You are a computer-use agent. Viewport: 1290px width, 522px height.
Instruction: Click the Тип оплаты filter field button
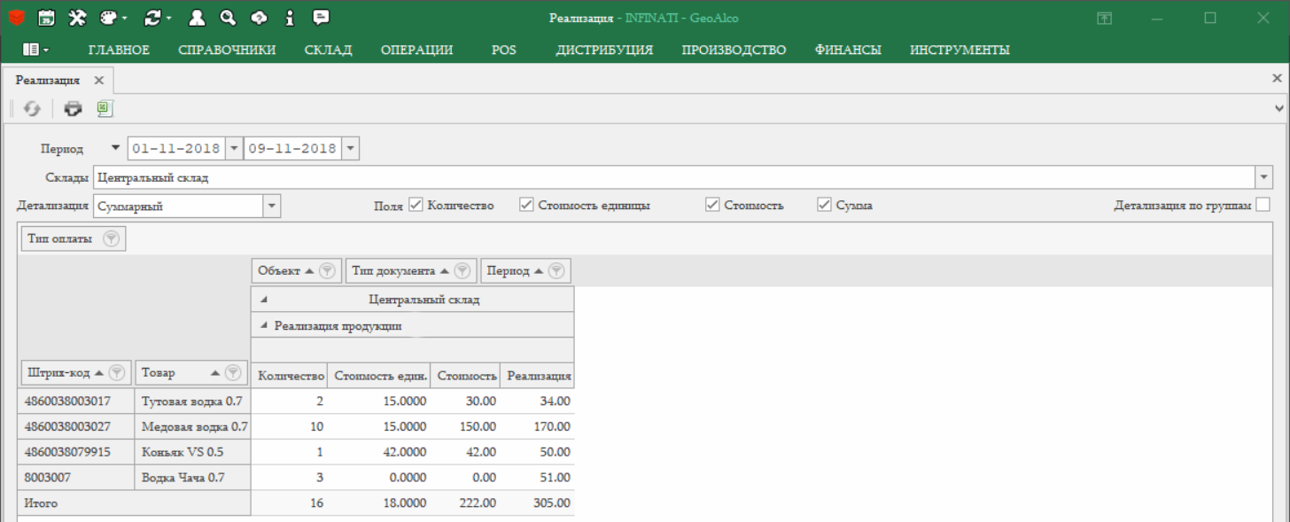point(74,239)
